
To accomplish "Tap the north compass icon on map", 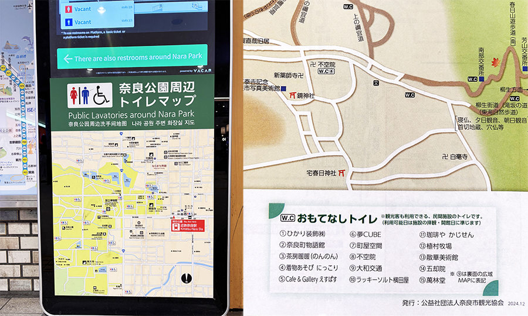I will (186, 278).
